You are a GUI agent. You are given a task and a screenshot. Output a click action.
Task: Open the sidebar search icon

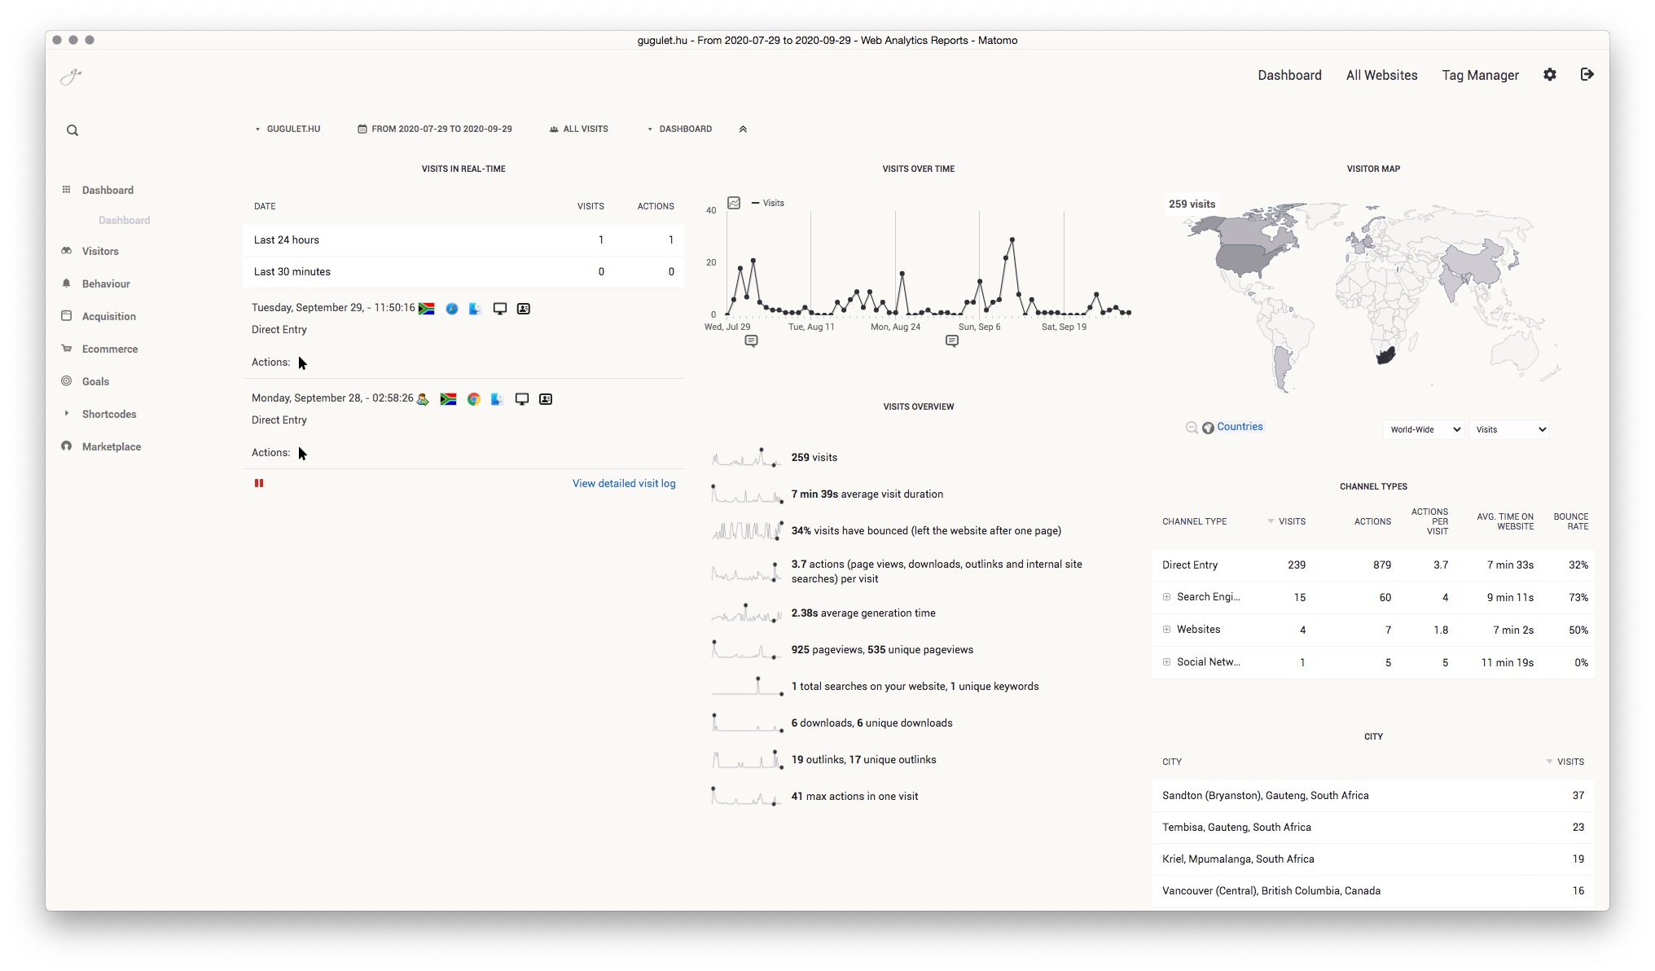click(72, 130)
